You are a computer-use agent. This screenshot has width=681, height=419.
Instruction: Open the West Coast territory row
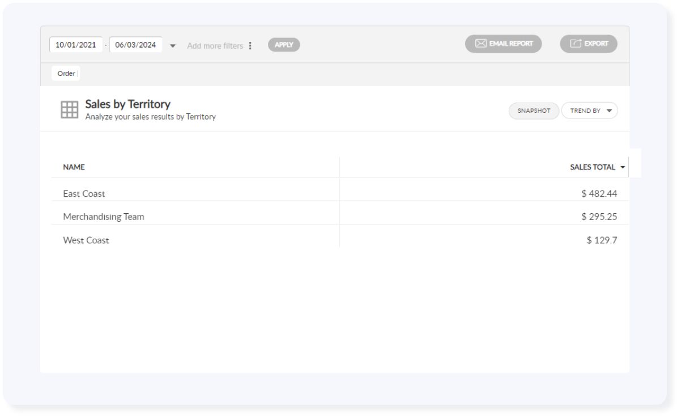coord(86,240)
